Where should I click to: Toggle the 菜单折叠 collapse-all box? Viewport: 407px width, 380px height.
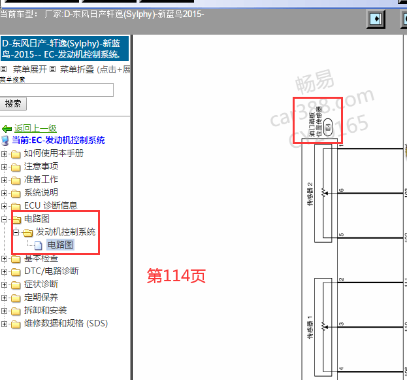(53, 69)
